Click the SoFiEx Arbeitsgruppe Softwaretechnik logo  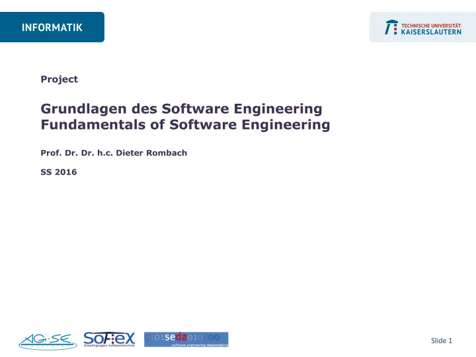pyautogui.click(x=109, y=339)
